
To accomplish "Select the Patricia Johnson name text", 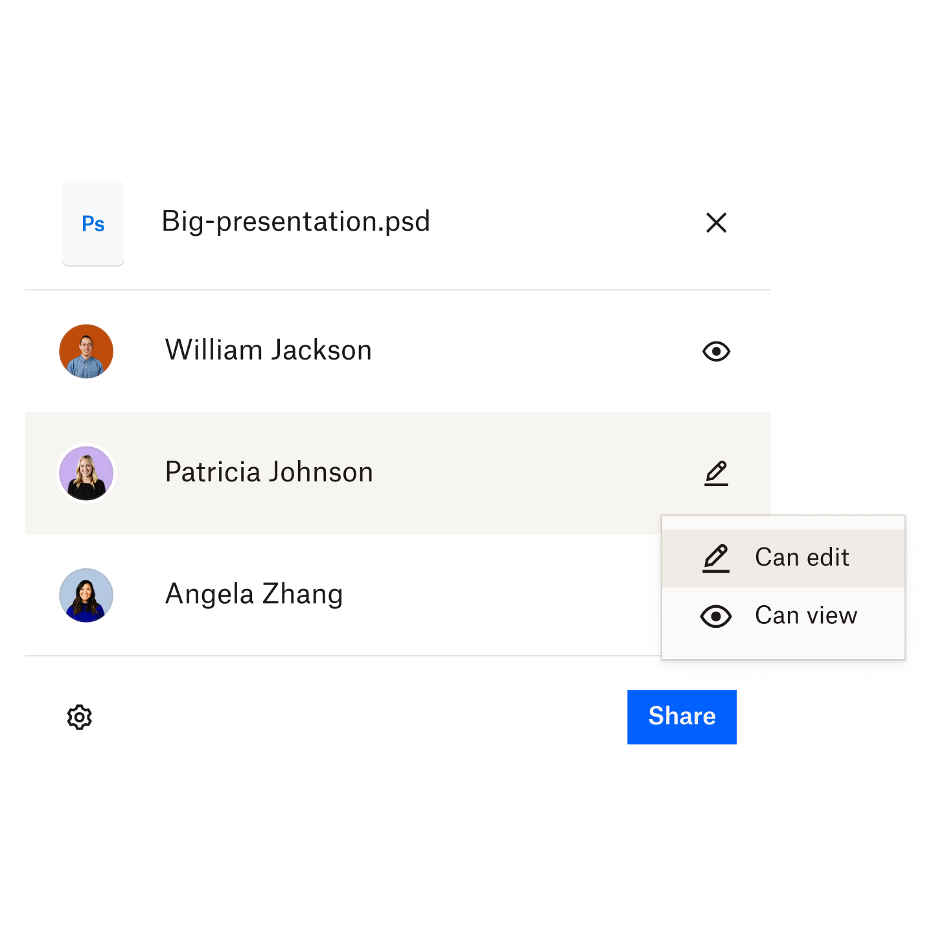I will pos(269,472).
